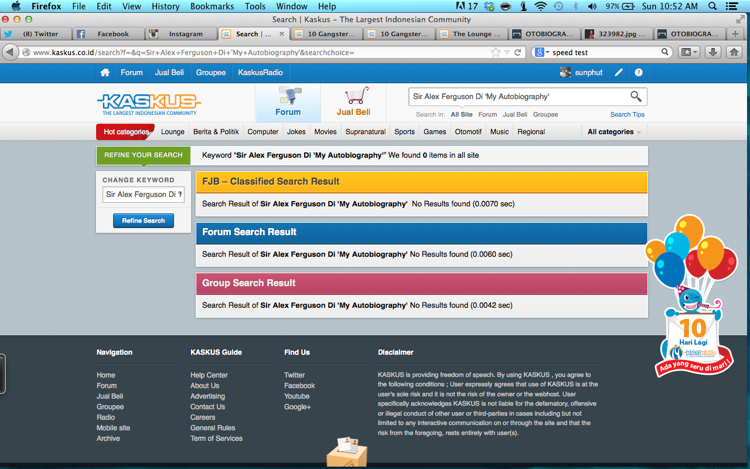The width and height of the screenshot is (750, 469).
Task: Go back using the browser back arrow
Action: pyautogui.click(x=10, y=52)
